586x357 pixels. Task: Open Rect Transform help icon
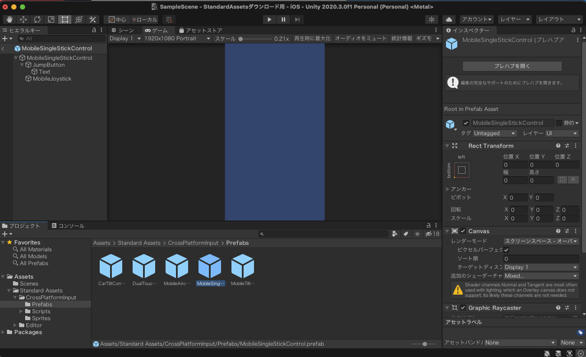coord(559,146)
